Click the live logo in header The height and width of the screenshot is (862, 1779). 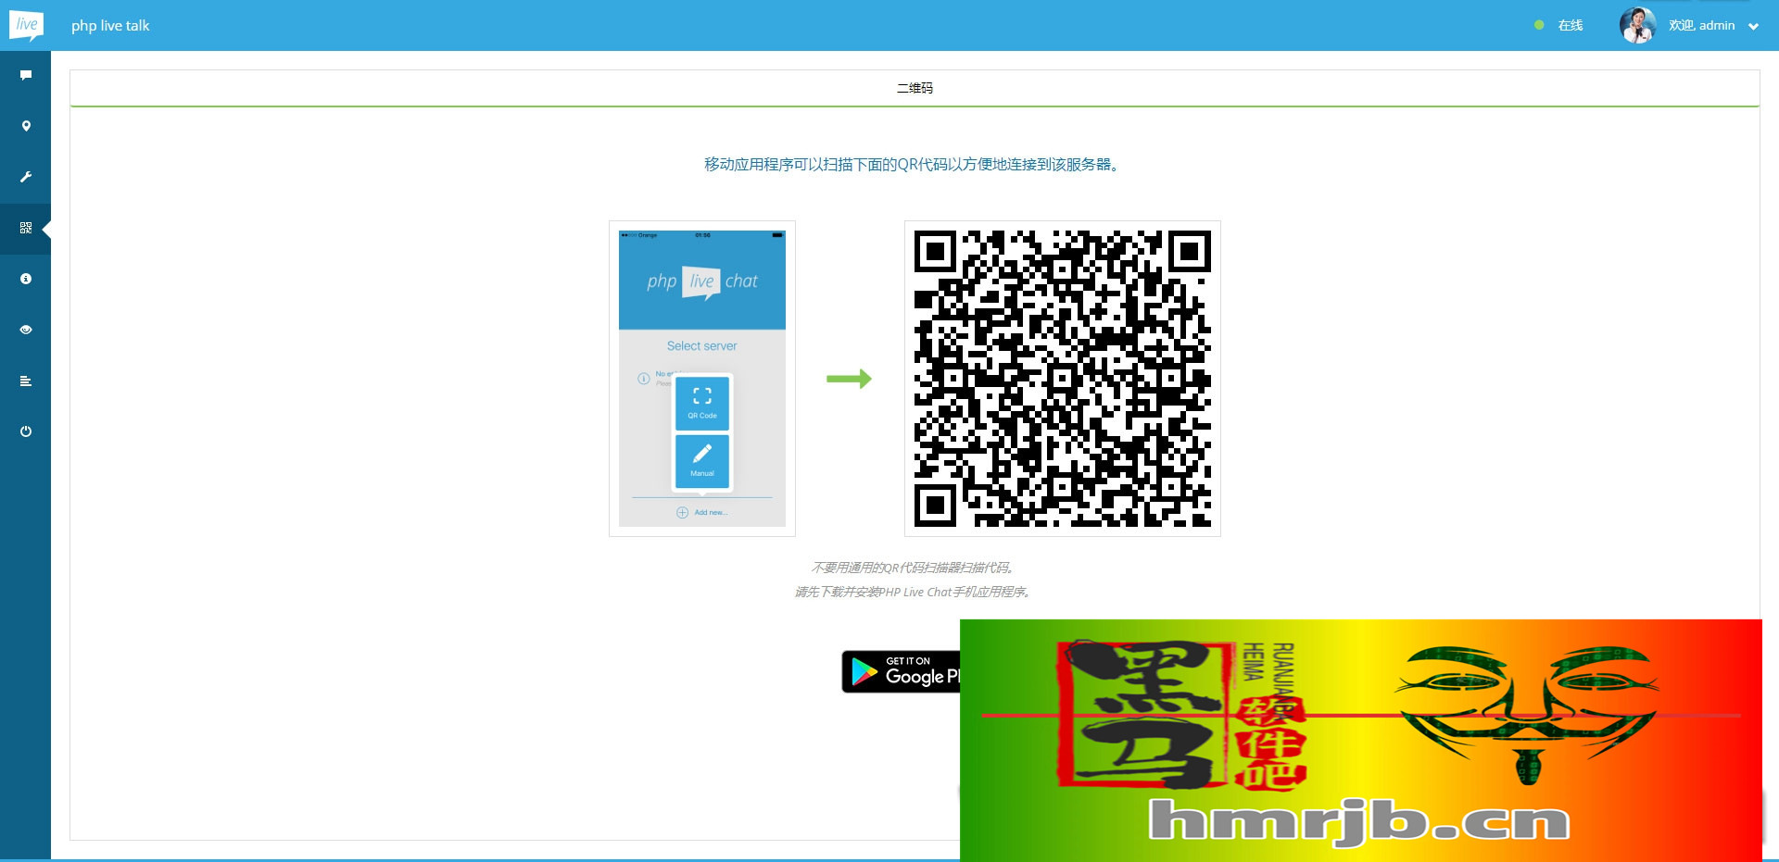[x=26, y=25]
